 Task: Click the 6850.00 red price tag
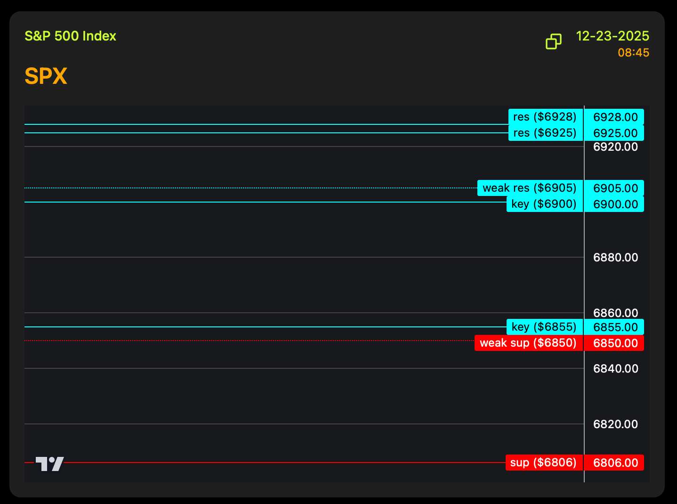click(x=615, y=343)
